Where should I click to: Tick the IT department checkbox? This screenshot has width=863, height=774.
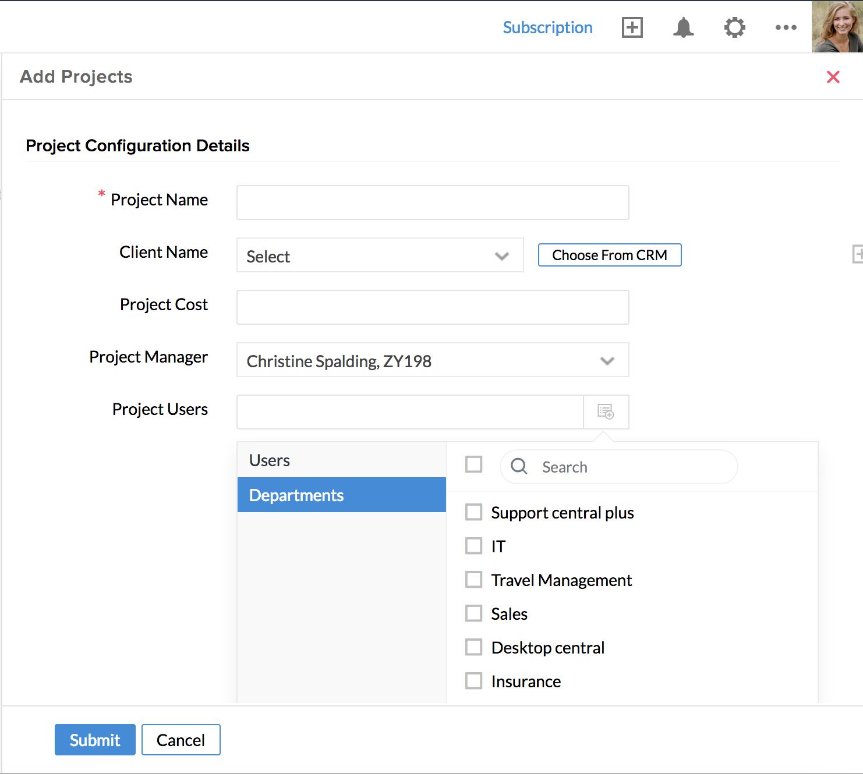click(473, 546)
